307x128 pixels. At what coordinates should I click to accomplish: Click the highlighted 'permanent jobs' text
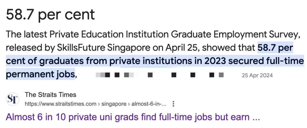coord(41,74)
